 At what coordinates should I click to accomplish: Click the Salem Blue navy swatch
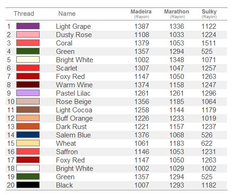click(28, 135)
